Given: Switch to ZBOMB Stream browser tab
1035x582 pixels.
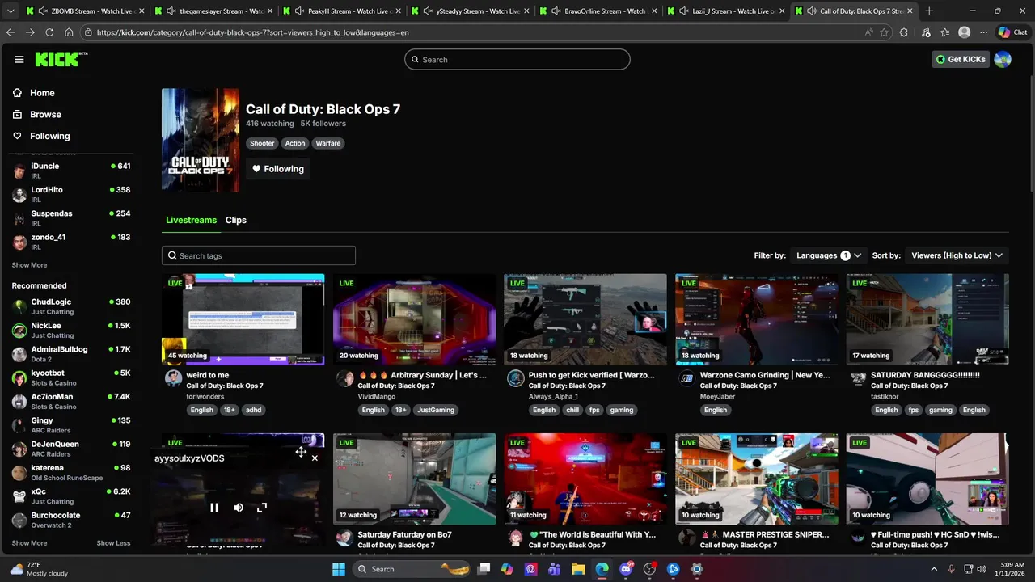Looking at the screenshot, I should [x=85, y=11].
